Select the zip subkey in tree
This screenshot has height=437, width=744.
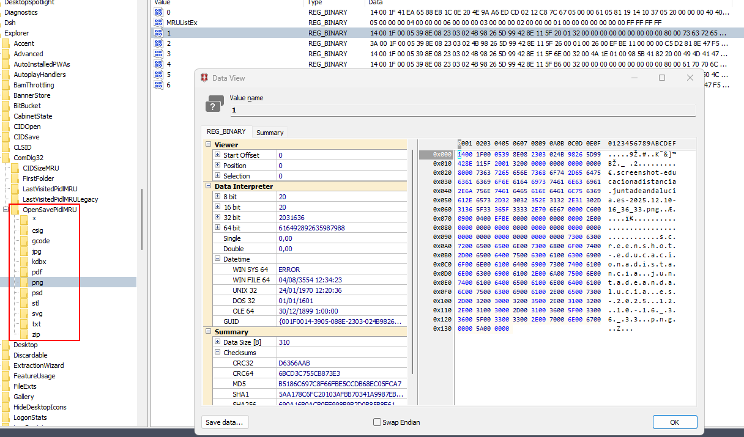tap(36, 334)
